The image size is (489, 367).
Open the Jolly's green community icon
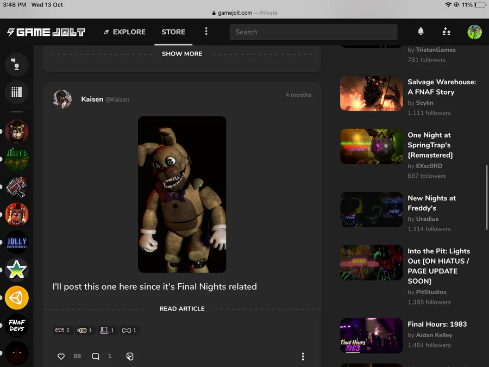(x=16, y=159)
